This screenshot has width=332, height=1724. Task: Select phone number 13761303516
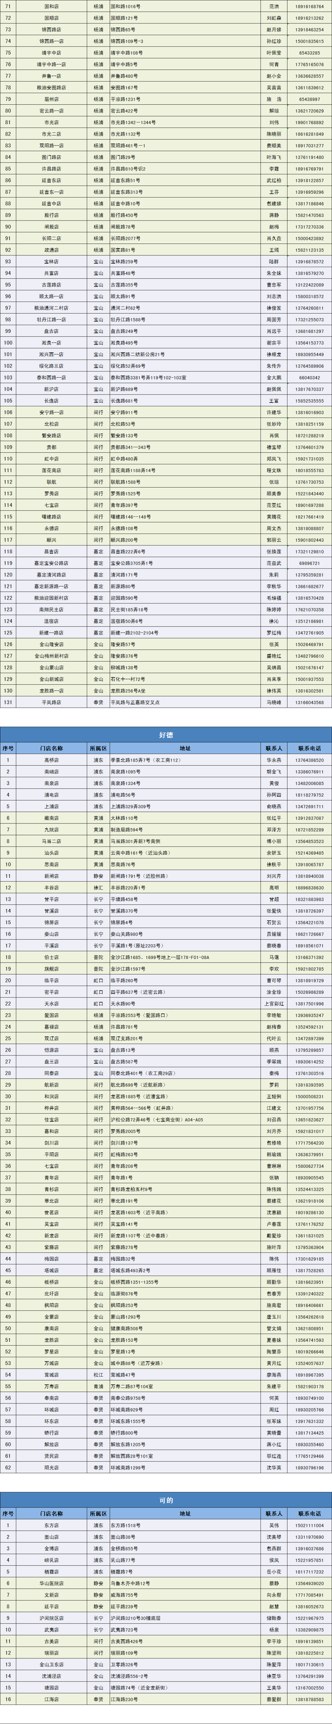pos(309,1074)
